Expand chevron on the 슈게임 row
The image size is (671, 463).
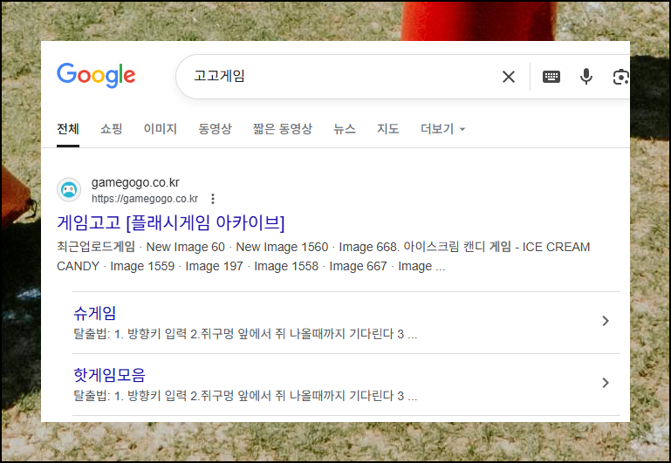(605, 321)
